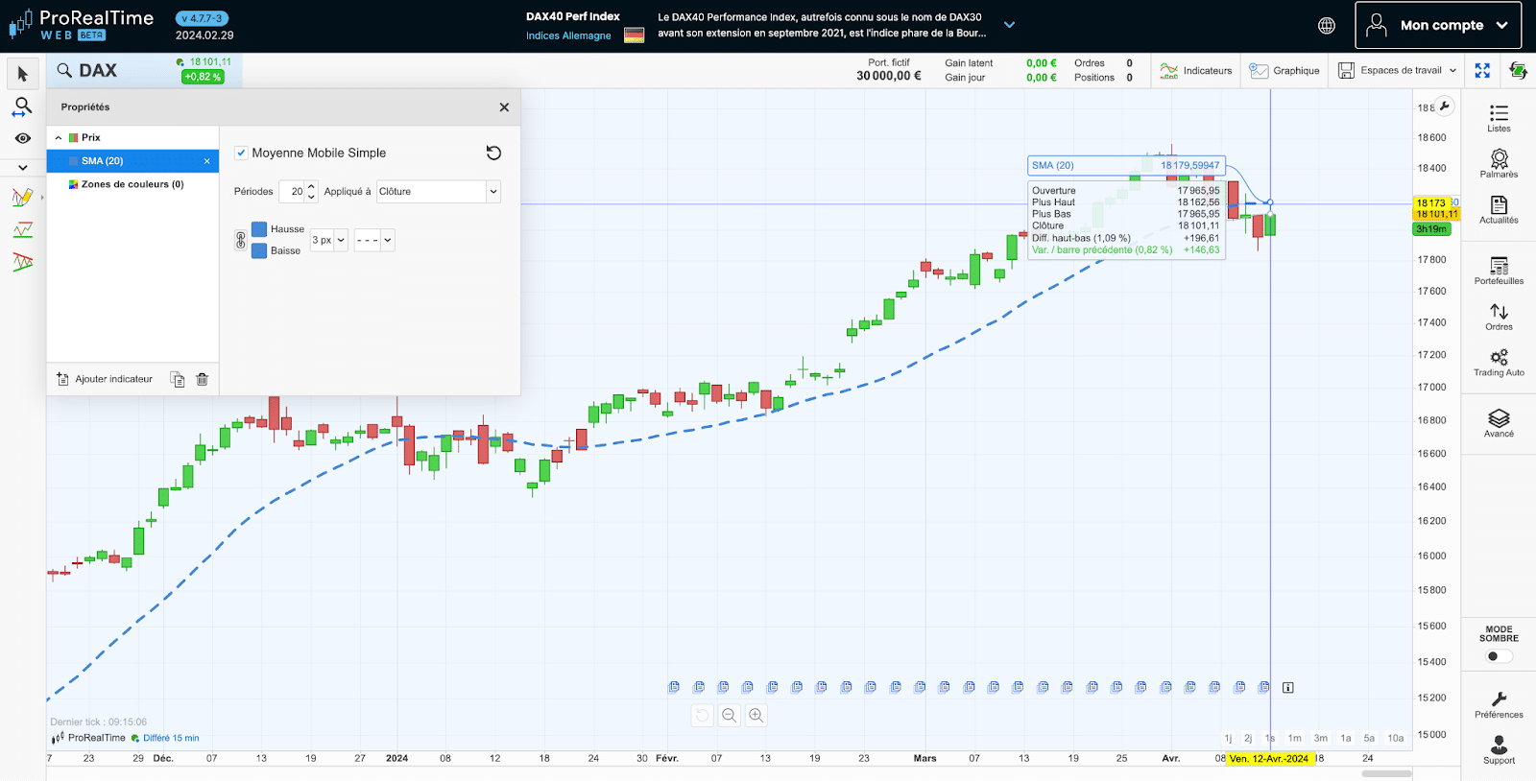Click Ajouter indicateur button
The image size is (1536, 781).
point(105,379)
